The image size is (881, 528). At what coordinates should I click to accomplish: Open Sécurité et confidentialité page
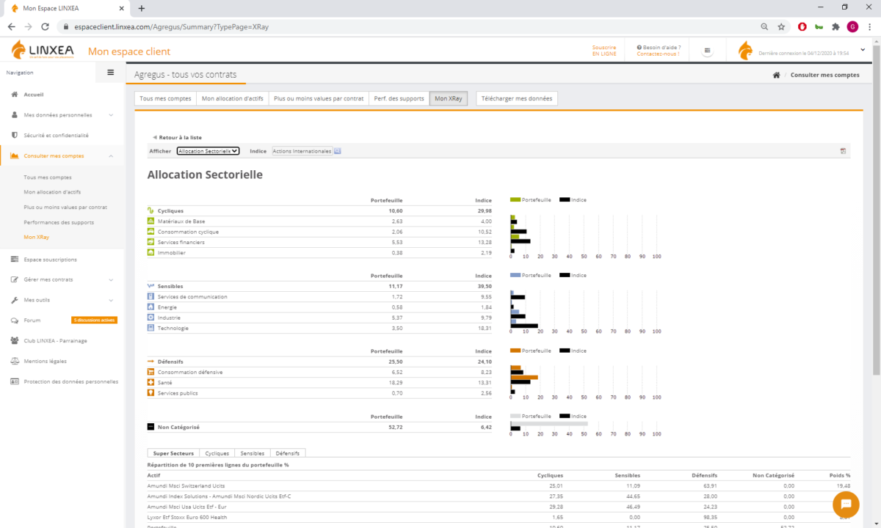click(56, 136)
